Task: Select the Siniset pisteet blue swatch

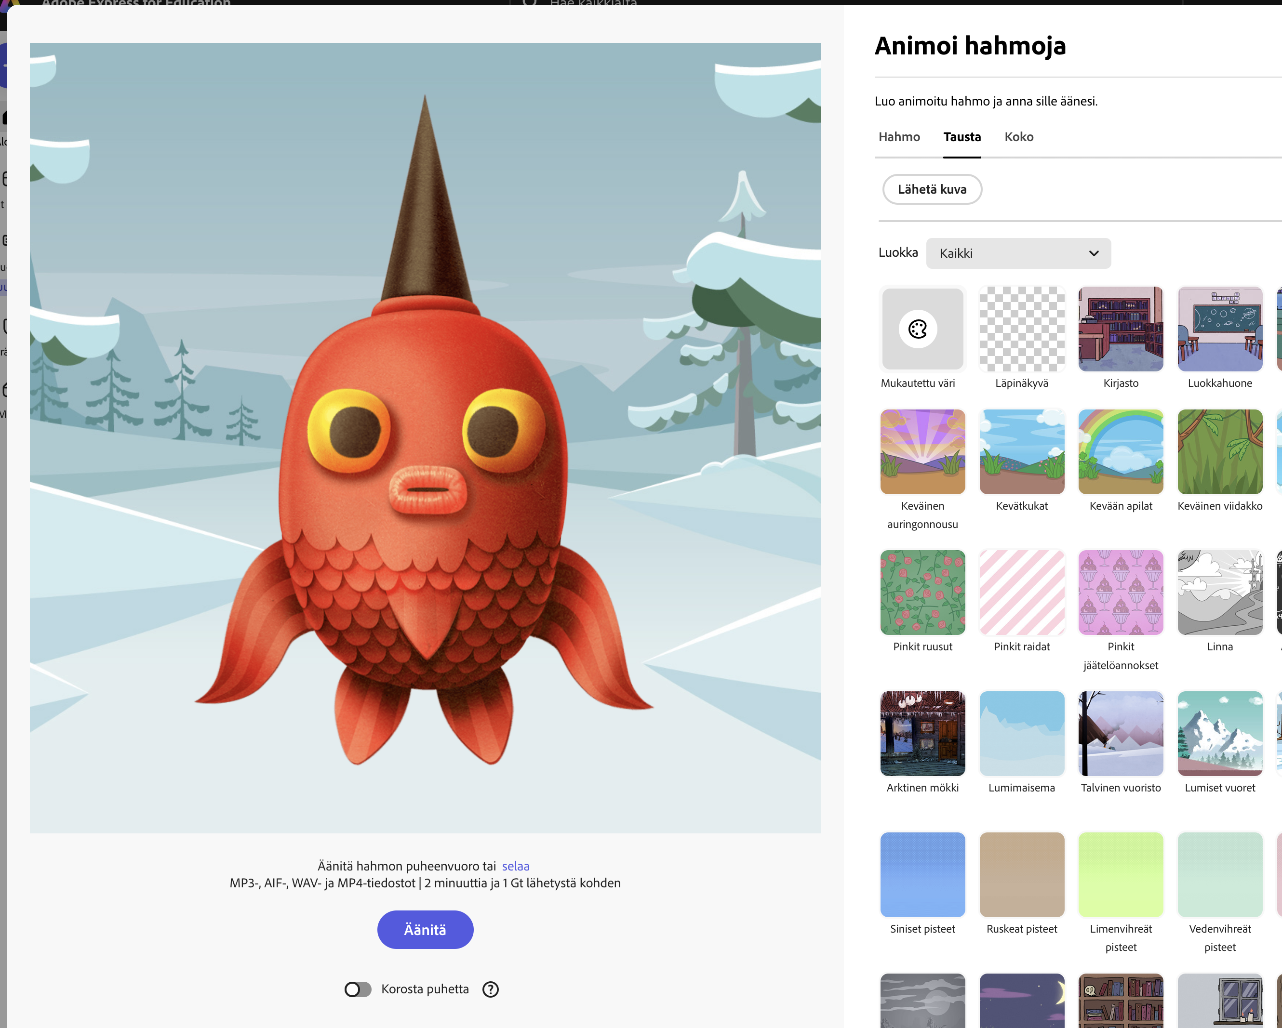Action: (922, 874)
